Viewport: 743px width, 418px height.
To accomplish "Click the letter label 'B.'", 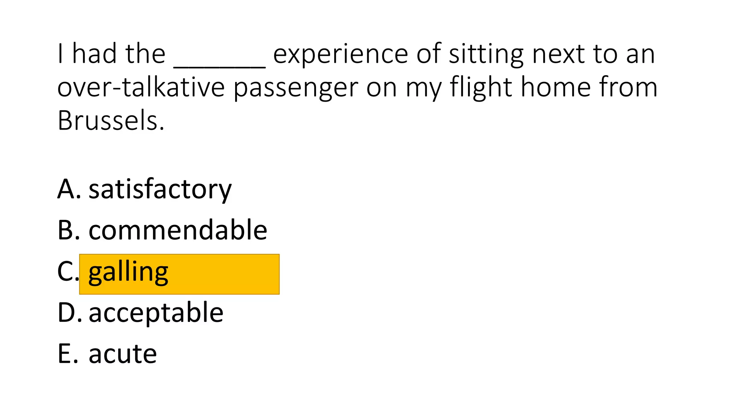I will coord(69,230).
